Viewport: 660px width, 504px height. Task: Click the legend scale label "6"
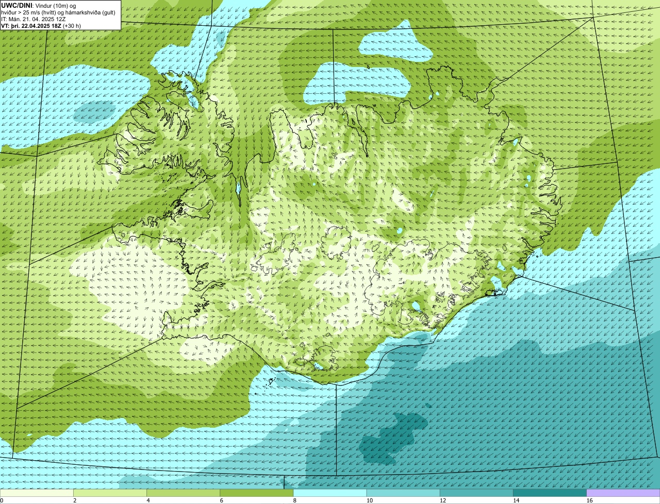(x=222, y=500)
